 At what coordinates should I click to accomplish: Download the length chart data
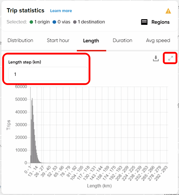point(156,58)
